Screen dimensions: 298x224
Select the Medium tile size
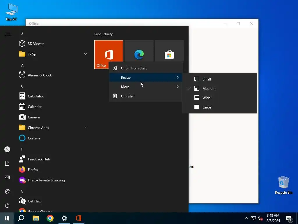point(219,89)
